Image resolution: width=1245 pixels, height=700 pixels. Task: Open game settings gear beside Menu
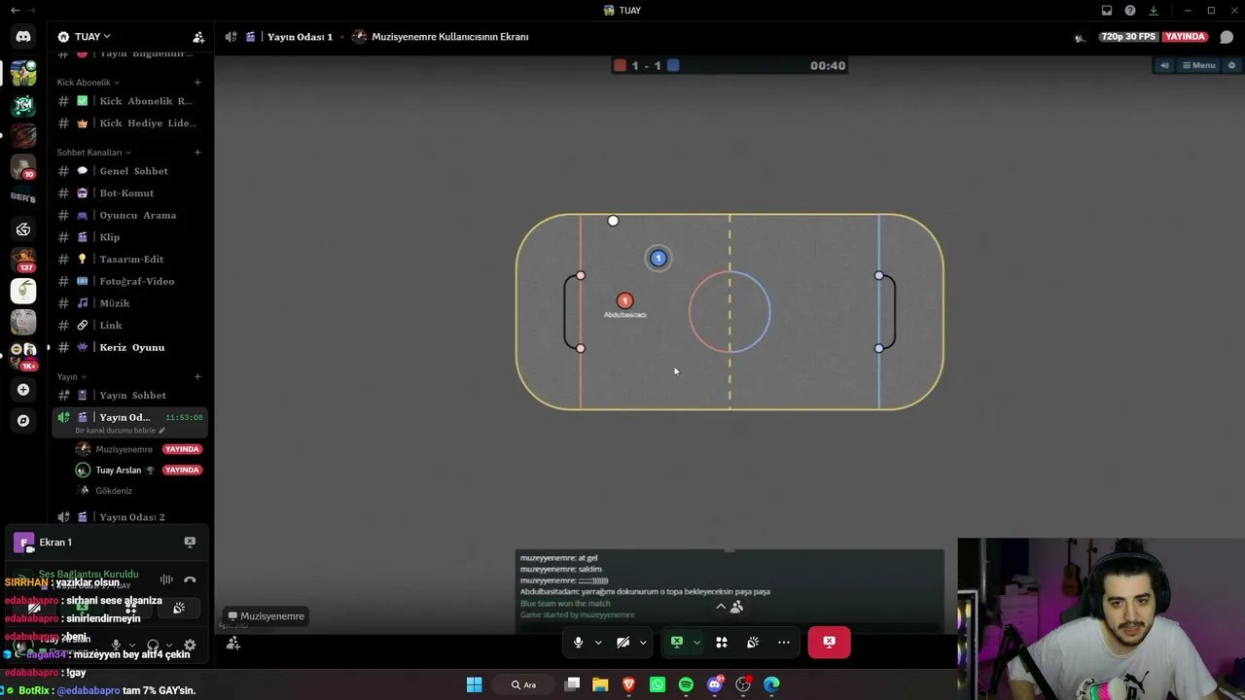(x=1231, y=65)
